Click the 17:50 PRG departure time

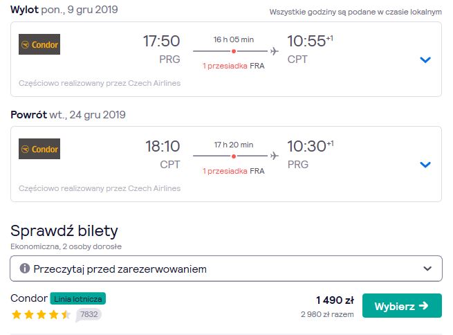(x=162, y=49)
